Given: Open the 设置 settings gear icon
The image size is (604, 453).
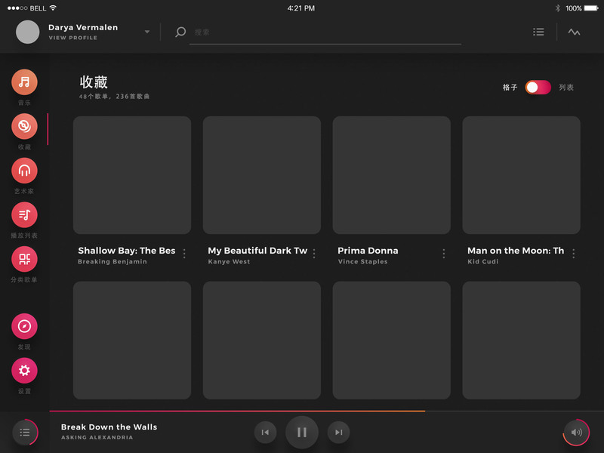Looking at the screenshot, I should (x=24, y=371).
